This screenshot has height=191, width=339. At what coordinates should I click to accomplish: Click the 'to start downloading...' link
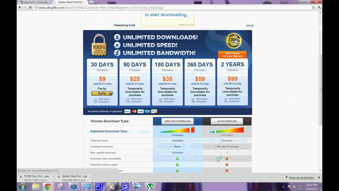click(x=167, y=15)
